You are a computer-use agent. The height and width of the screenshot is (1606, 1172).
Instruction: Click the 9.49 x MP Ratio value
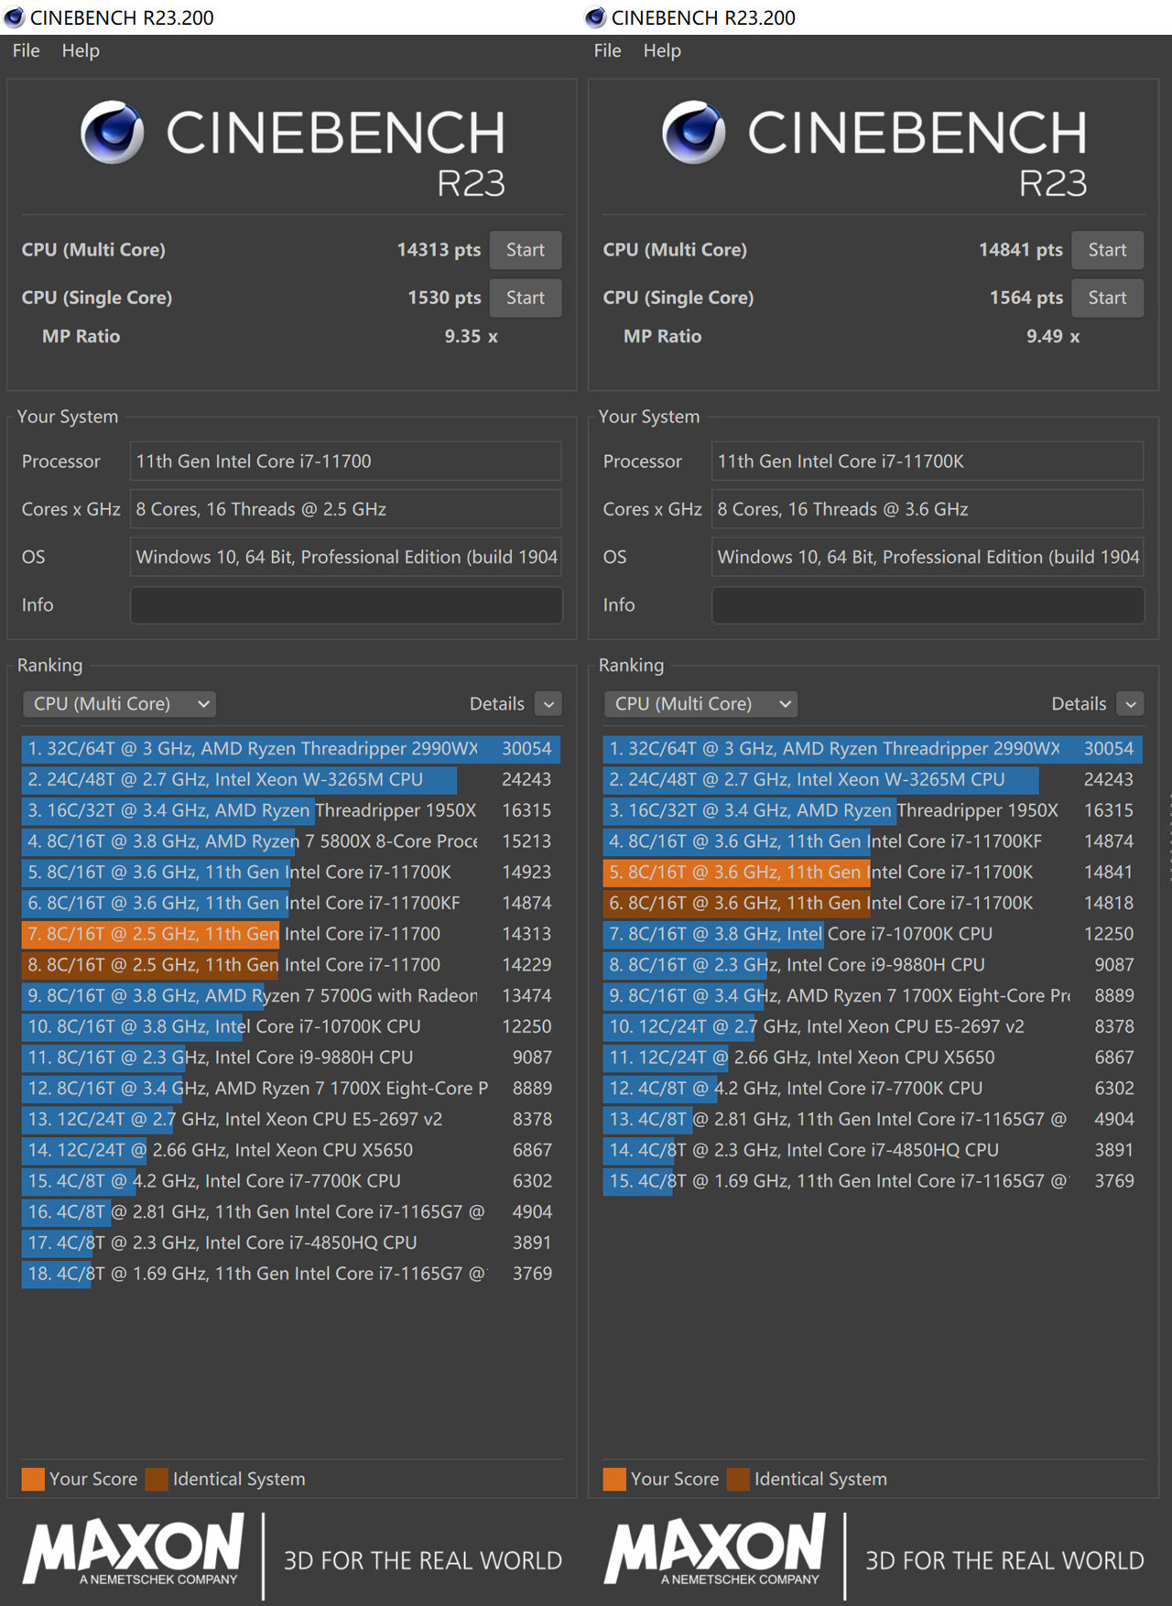click(x=1053, y=336)
